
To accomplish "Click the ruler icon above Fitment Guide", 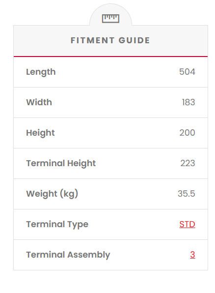I will tap(110, 19).
